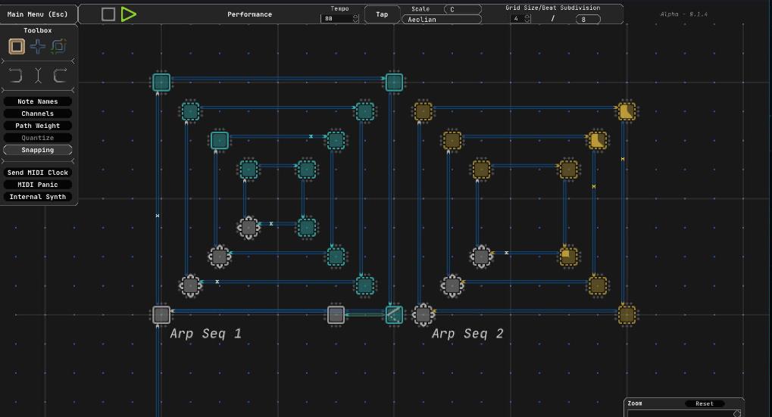Choose the right bracket path shape icon
The width and height of the screenshot is (772, 417).
tap(59, 75)
